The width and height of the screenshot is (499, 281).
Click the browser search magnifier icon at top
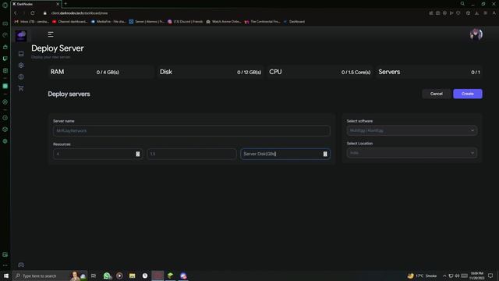click(462, 4)
